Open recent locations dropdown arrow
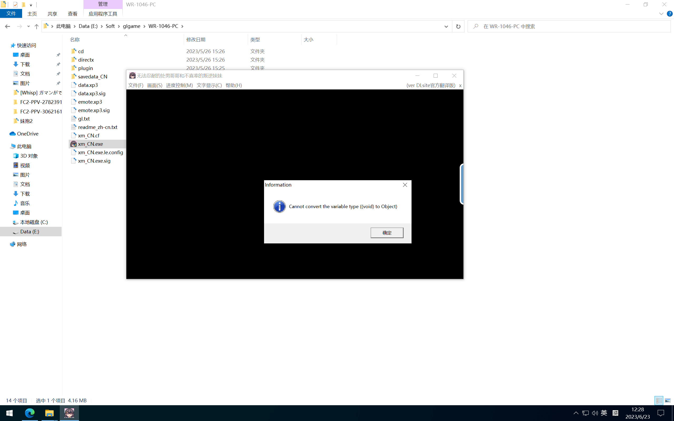 coord(28,27)
